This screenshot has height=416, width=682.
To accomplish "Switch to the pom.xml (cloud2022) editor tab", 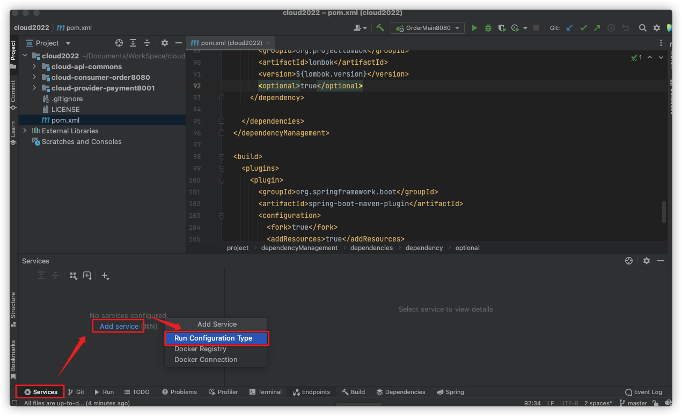I will [x=231, y=43].
